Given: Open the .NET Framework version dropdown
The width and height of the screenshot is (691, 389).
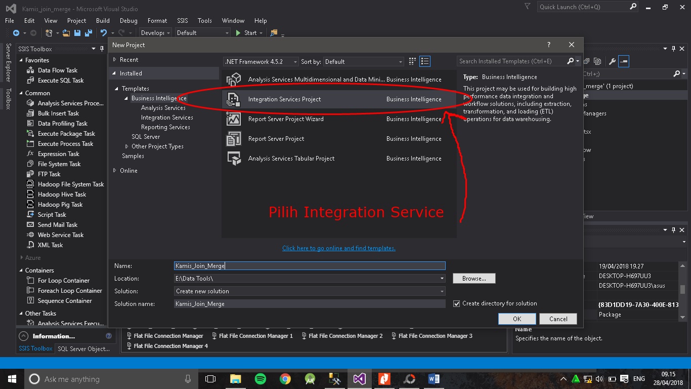Looking at the screenshot, I should pos(261,62).
